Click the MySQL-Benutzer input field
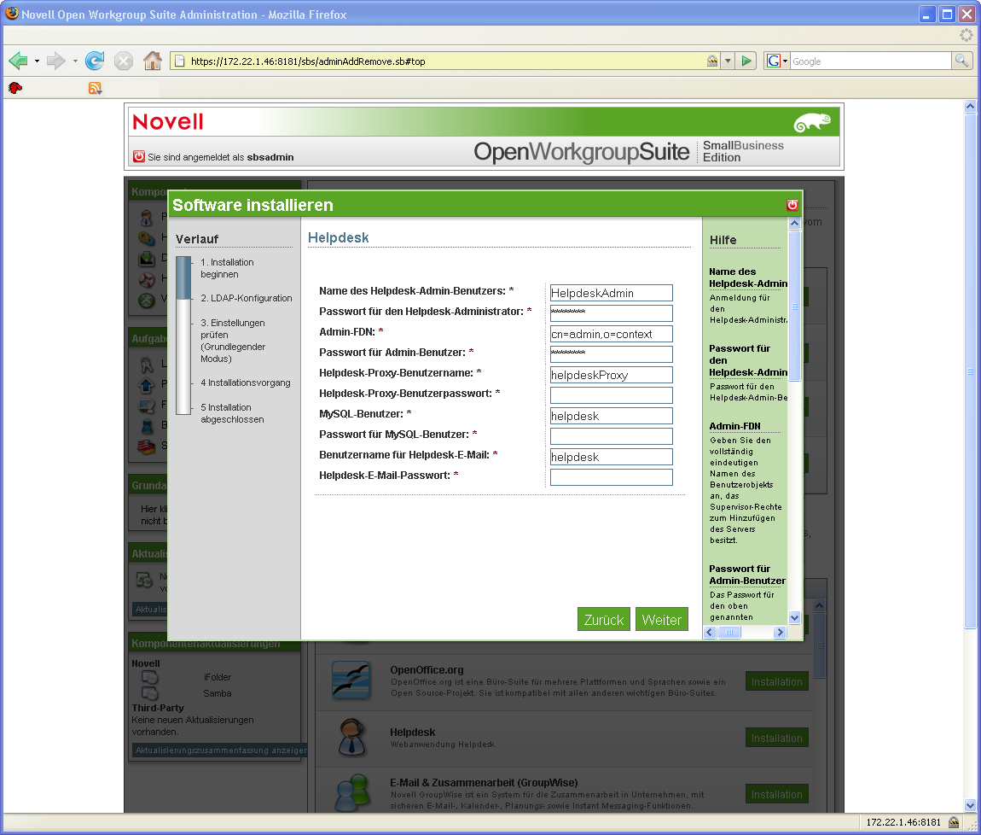This screenshot has height=835, width=981. pos(612,416)
